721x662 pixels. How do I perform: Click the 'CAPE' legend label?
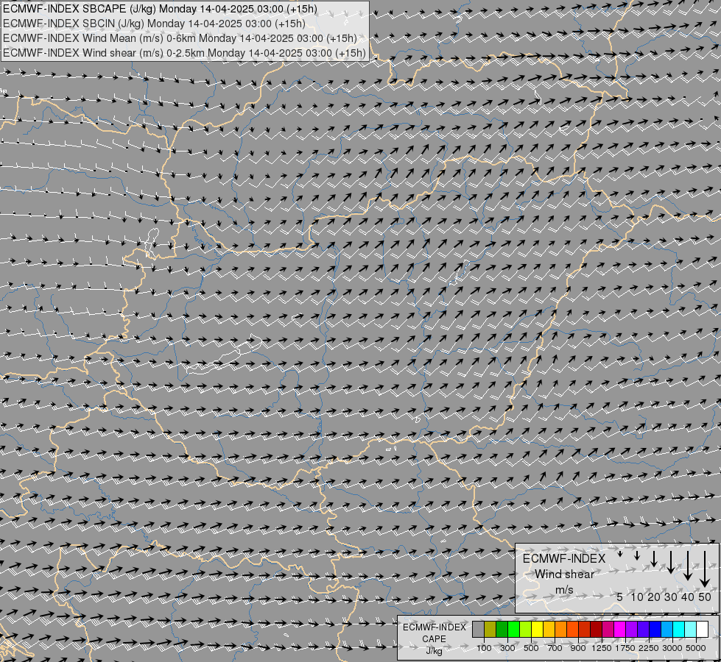(434, 639)
